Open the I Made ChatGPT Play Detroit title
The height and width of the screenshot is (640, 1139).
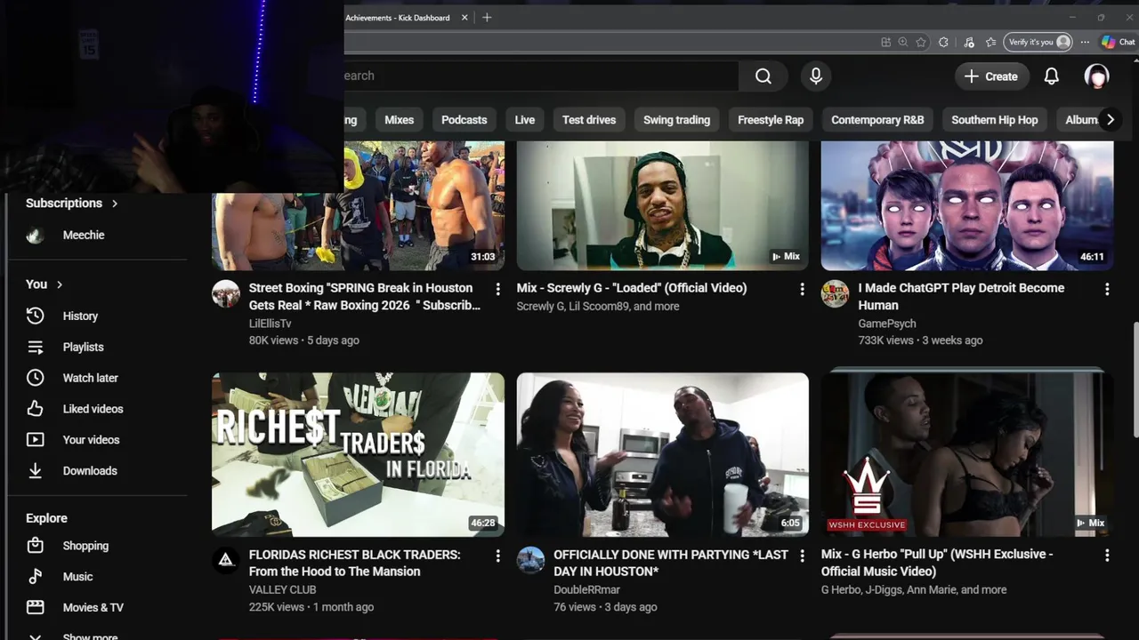[961, 296]
